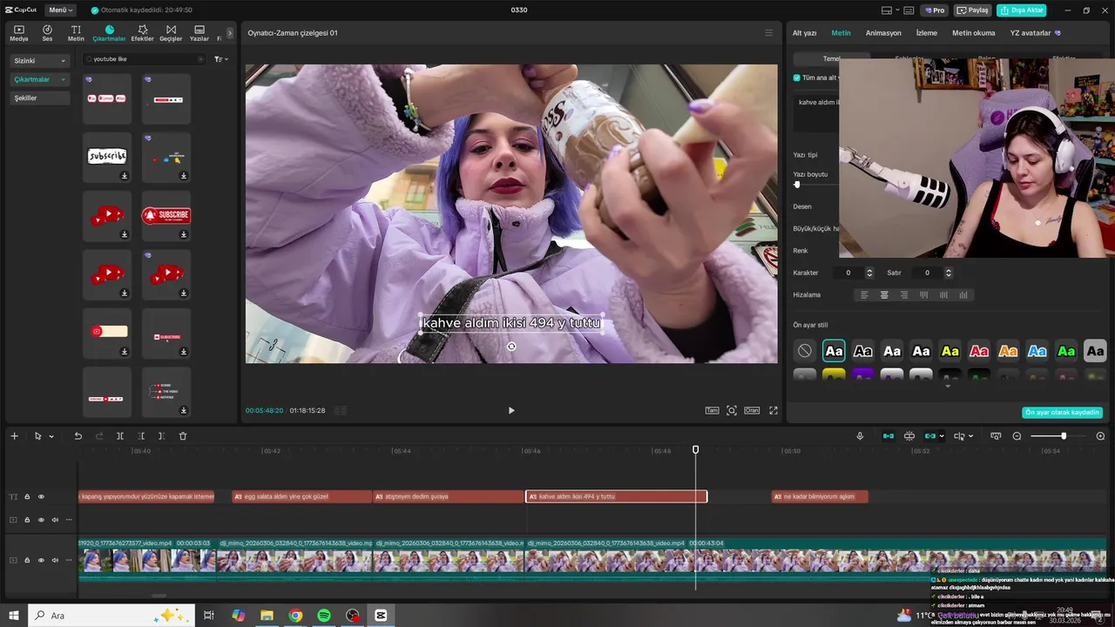1115x627 pixels.
Task: Open the sticker filter dropdown
Action: (x=221, y=59)
